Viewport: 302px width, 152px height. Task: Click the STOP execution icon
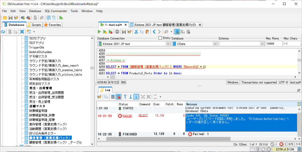[117, 32]
